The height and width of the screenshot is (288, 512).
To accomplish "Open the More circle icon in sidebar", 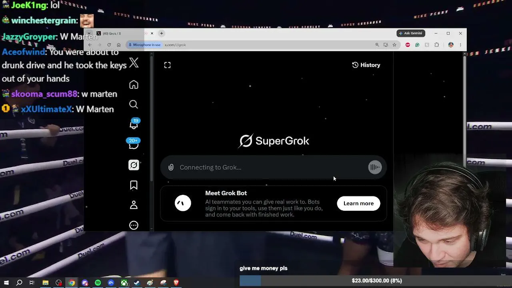I will (x=134, y=225).
